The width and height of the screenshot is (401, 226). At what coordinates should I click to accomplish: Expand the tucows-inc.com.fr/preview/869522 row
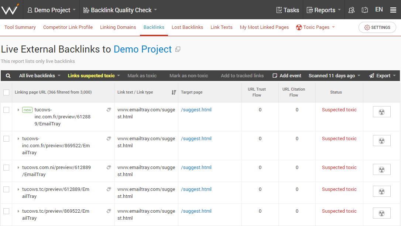[x=18, y=139]
